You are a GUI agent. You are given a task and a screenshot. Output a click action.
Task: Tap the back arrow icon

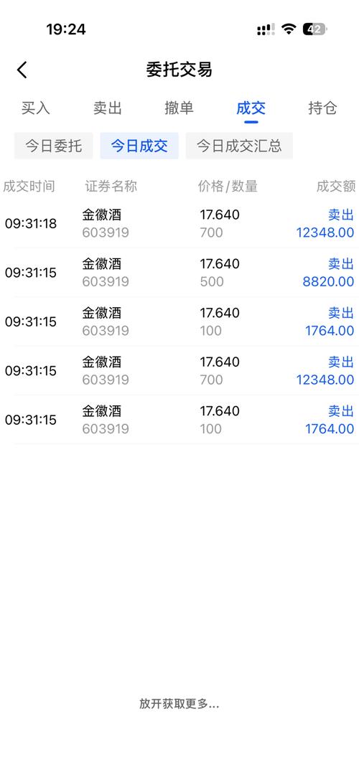(x=22, y=70)
